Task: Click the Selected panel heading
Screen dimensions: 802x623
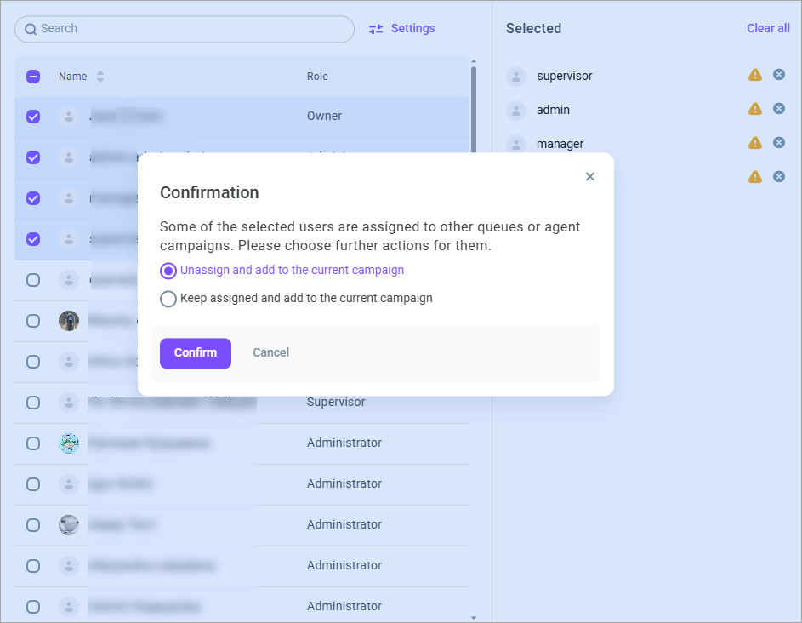Action: 533,29
